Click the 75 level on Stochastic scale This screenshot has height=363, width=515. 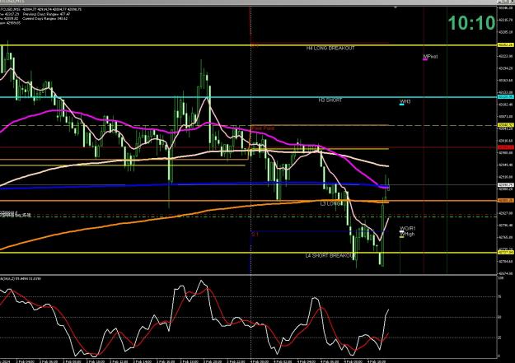(499, 296)
